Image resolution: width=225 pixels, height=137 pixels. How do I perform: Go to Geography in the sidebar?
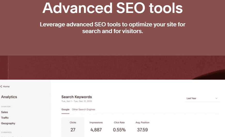pos(8,124)
